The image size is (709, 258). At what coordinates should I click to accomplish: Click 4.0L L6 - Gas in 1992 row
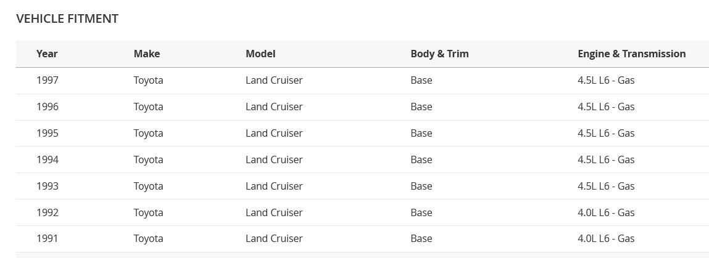click(x=606, y=212)
